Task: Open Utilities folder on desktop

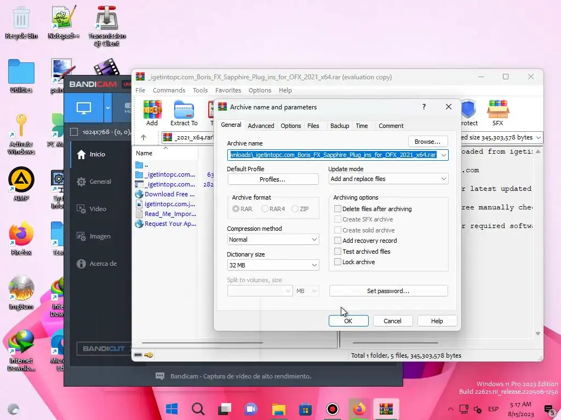Action: 21,76
